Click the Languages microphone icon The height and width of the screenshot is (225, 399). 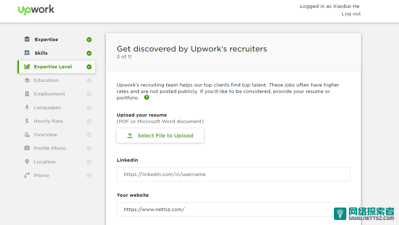click(27, 107)
